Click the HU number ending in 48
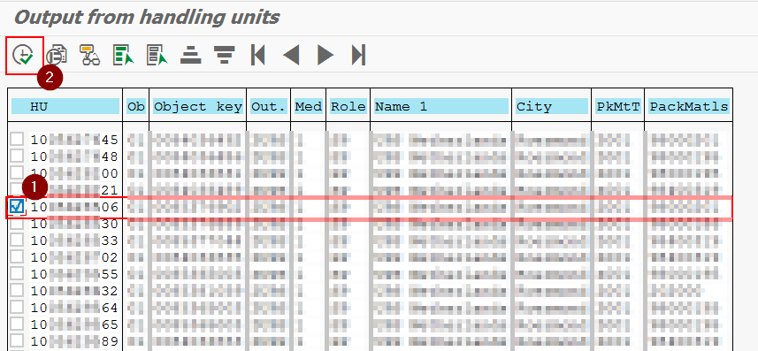The image size is (758, 351). (x=74, y=156)
